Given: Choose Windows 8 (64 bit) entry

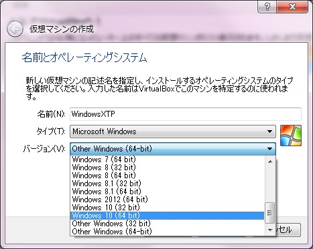Looking at the screenshot, I should (167, 176).
